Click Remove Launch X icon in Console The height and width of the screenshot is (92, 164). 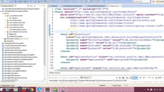tap(120, 78)
